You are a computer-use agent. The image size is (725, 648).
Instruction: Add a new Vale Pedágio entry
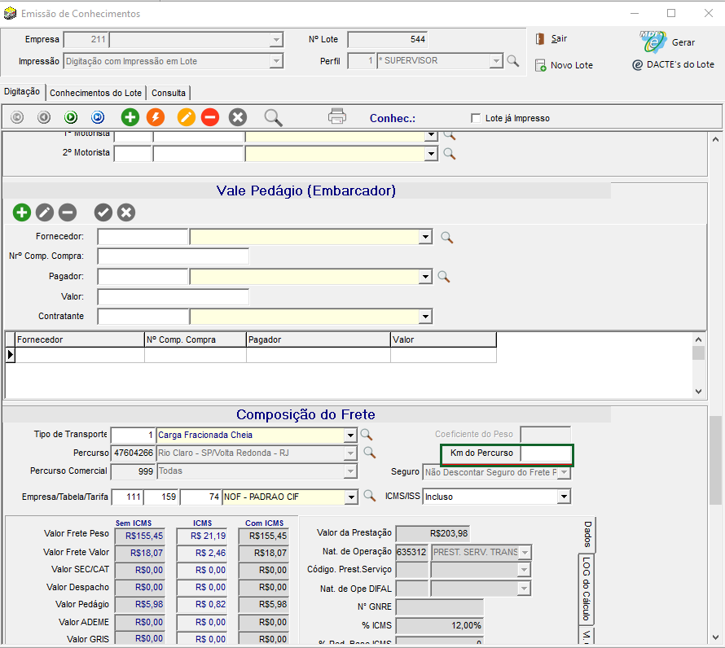[x=22, y=212]
